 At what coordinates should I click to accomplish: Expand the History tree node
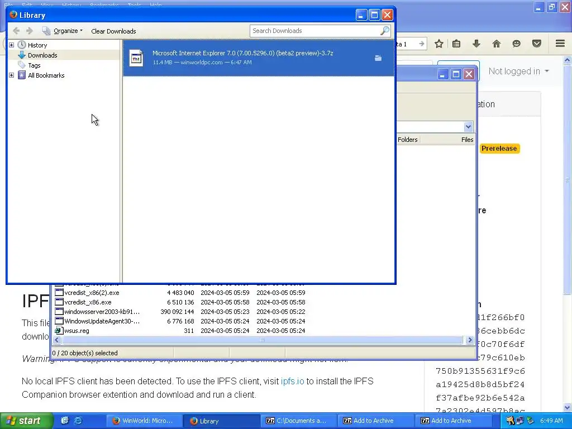pos(11,45)
